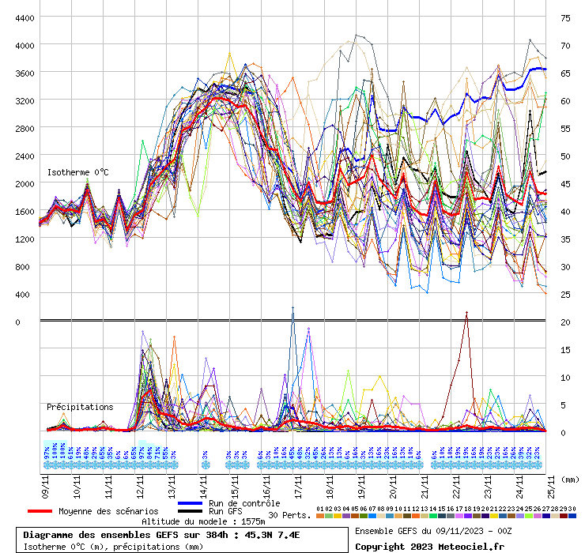
Task: Click the 09/11 start date on axis
Action: coord(46,483)
